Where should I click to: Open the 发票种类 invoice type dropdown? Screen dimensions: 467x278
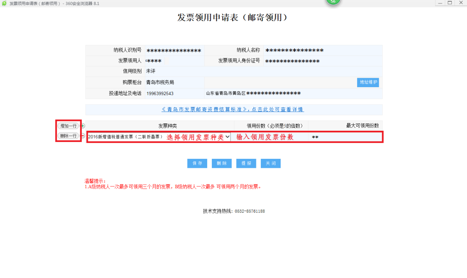pos(159,137)
